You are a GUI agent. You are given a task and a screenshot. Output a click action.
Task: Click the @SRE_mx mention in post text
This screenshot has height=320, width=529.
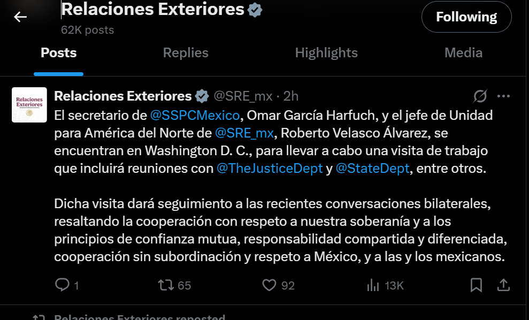pos(243,133)
